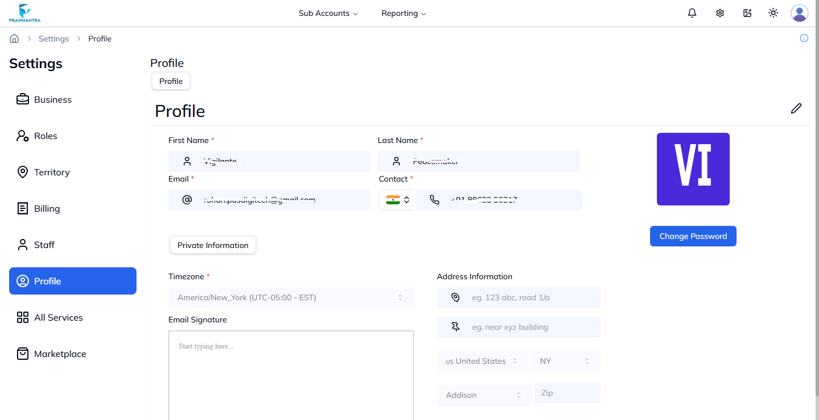The height and width of the screenshot is (420, 819).
Task: Click the home icon in the breadcrumb
Action: click(14, 38)
